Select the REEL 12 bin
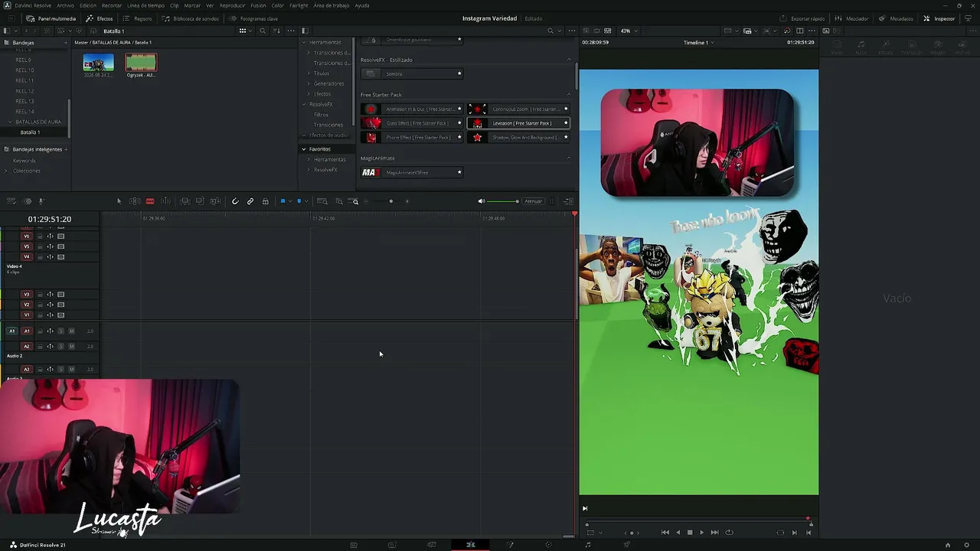Viewport: 980px width, 551px height. point(24,90)
